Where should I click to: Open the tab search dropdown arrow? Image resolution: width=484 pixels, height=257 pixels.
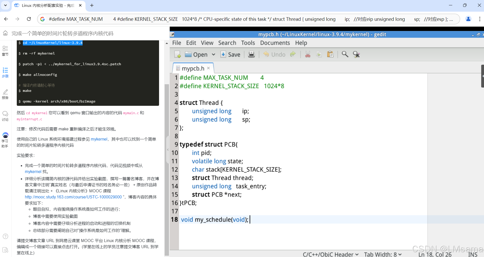(x=5, y=5)
